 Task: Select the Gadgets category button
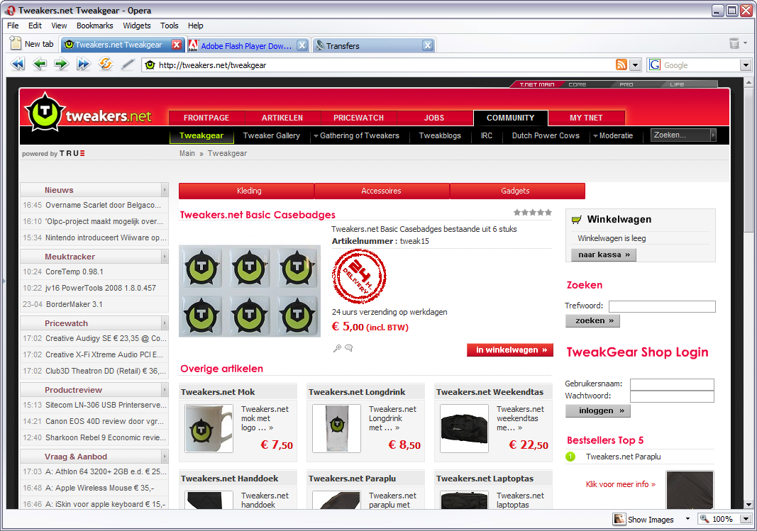(x=517, y=191)
